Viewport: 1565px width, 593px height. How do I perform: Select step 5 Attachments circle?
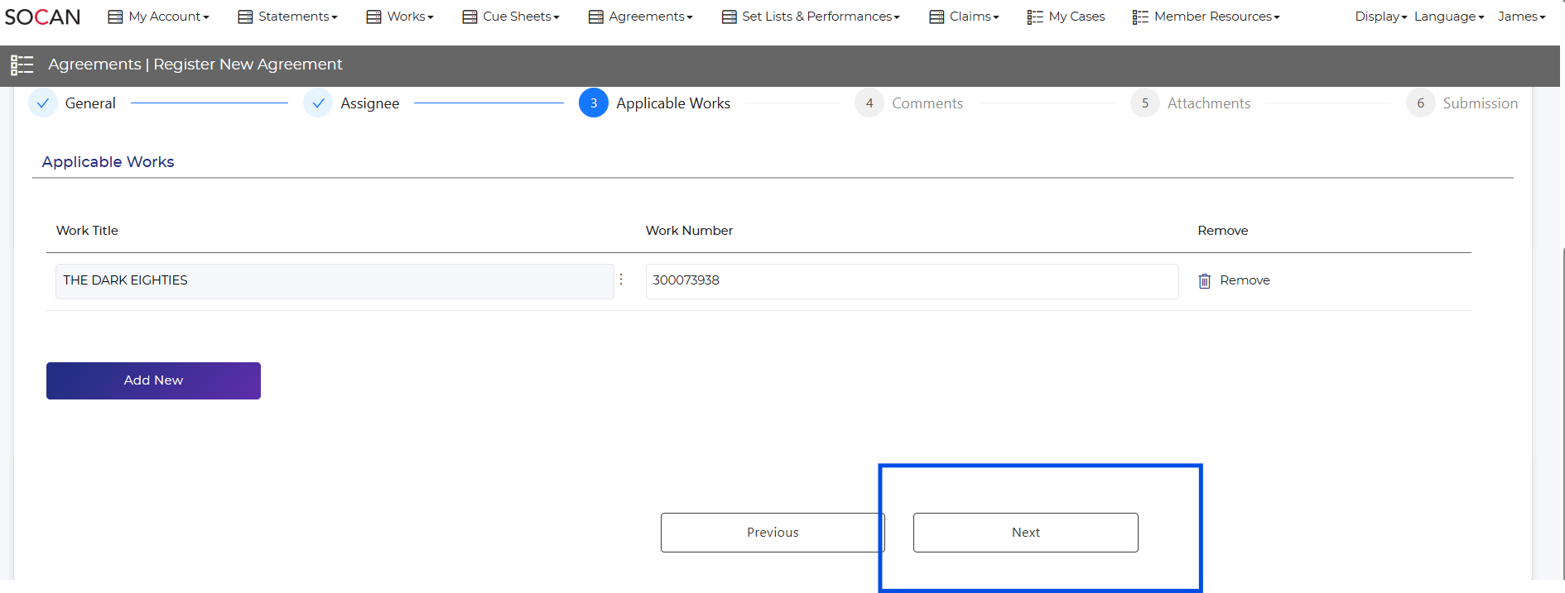tap(1144, 103)
